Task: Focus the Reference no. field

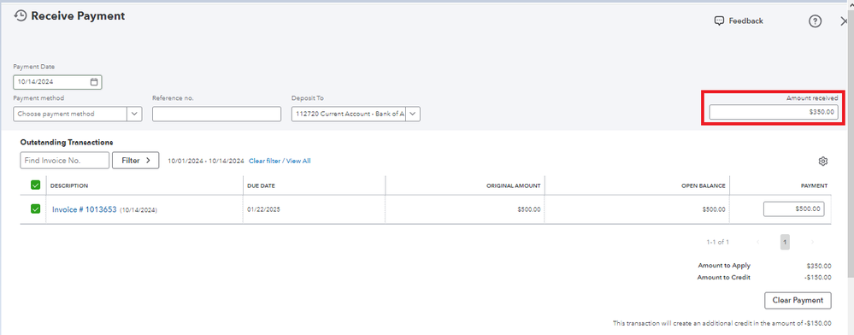Action: pos(217,114)
